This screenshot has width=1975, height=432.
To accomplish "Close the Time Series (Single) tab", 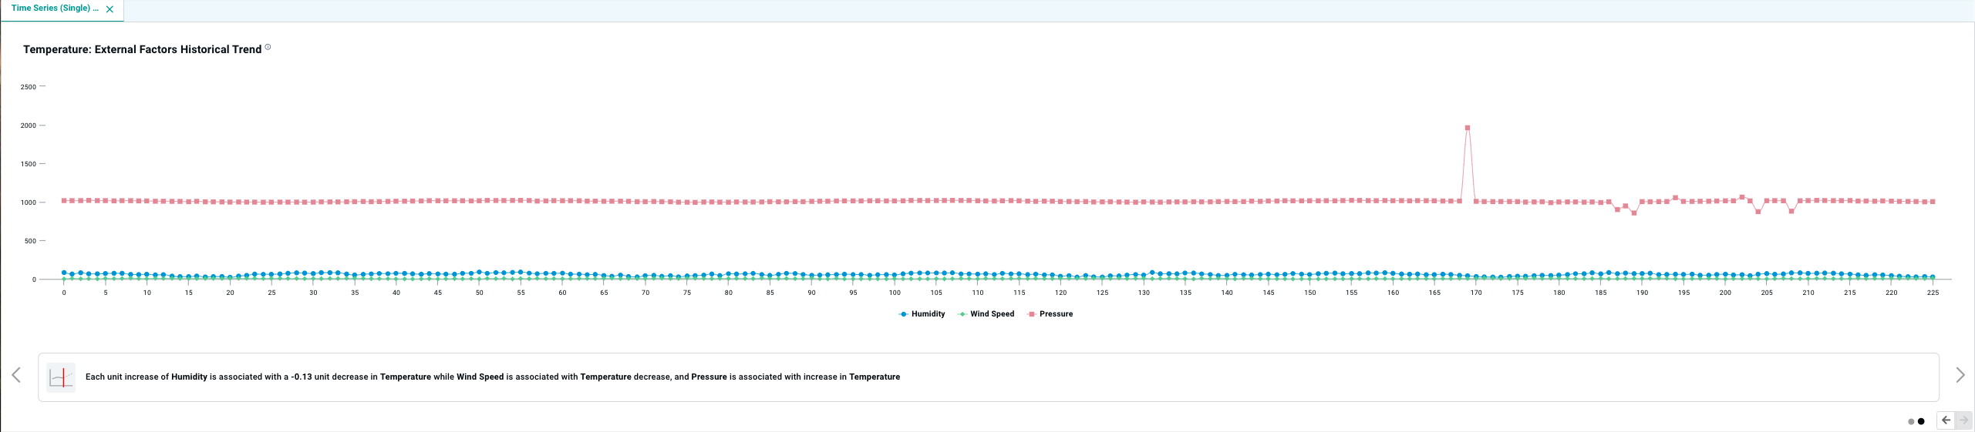I will 110,9.
